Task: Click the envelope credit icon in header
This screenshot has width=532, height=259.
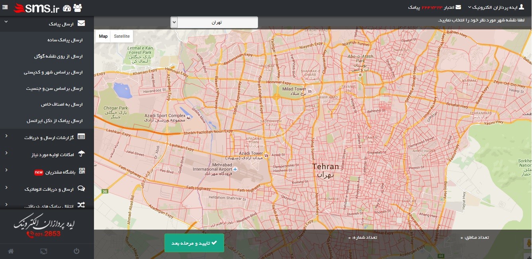Action: [x=458, y=7]
